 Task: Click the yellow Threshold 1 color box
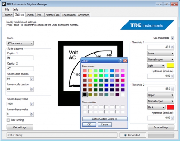pos(170,66)
